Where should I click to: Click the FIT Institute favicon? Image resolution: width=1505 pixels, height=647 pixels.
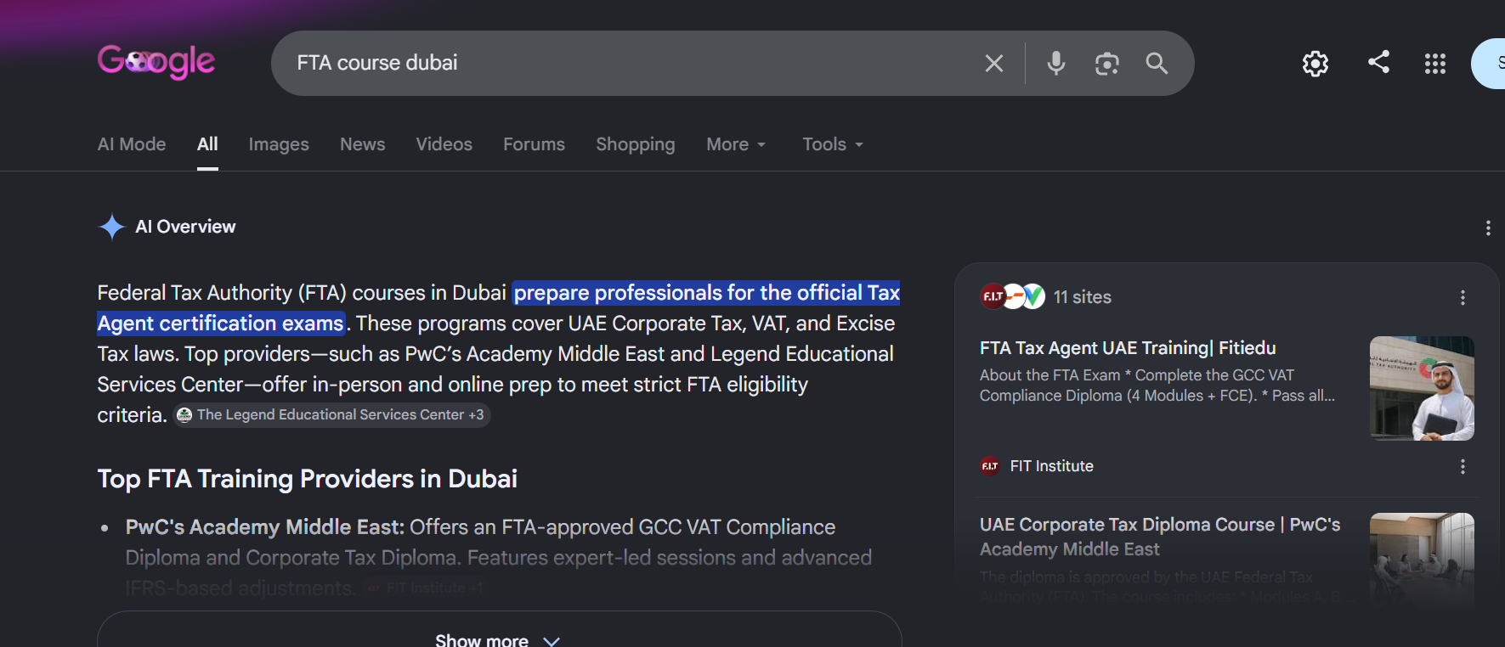pos(990,466)
